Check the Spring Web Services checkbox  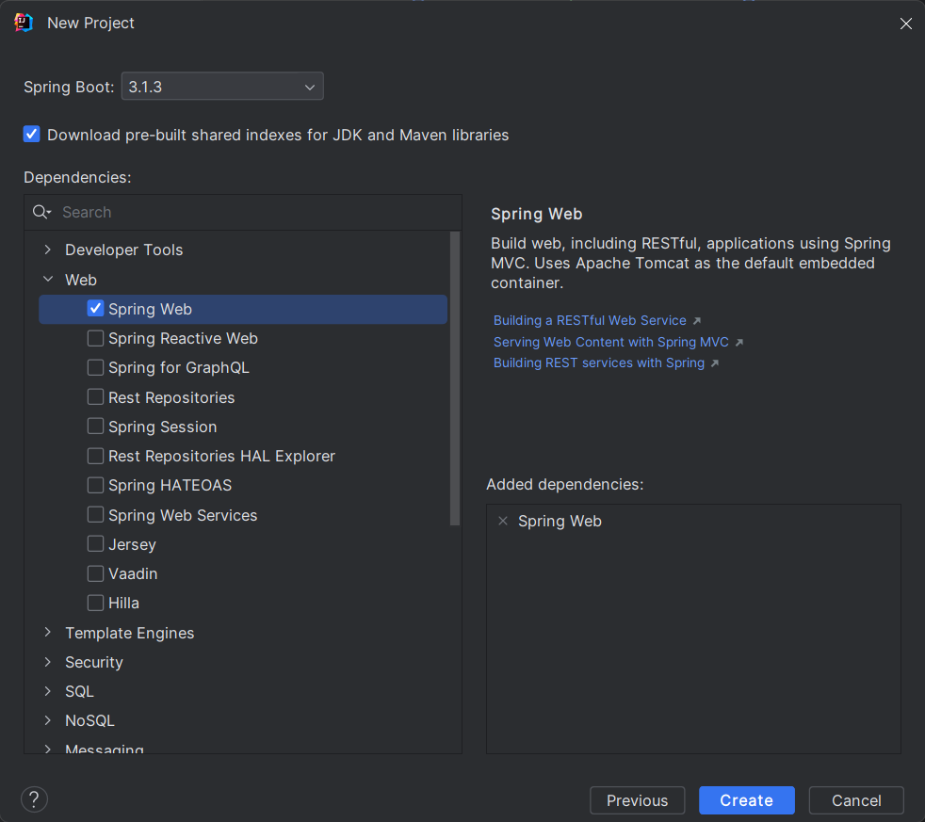(x=95, y=515)
